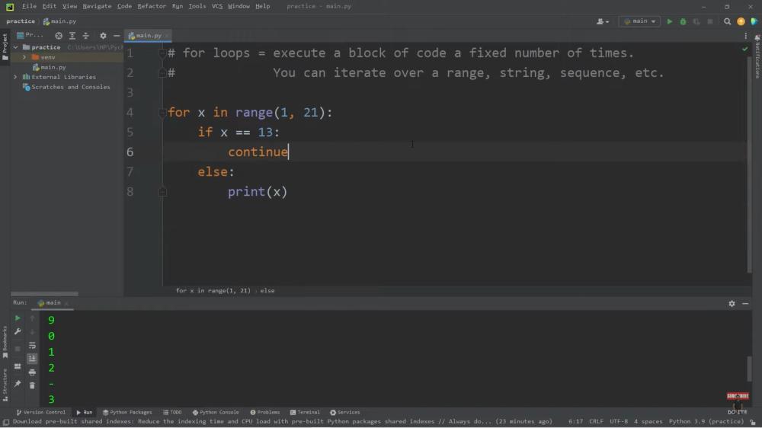Click the stop icon in the top toolbar

pos(710,21)
